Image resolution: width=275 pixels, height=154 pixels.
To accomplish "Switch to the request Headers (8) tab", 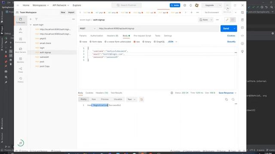I will tap(113, 36).
